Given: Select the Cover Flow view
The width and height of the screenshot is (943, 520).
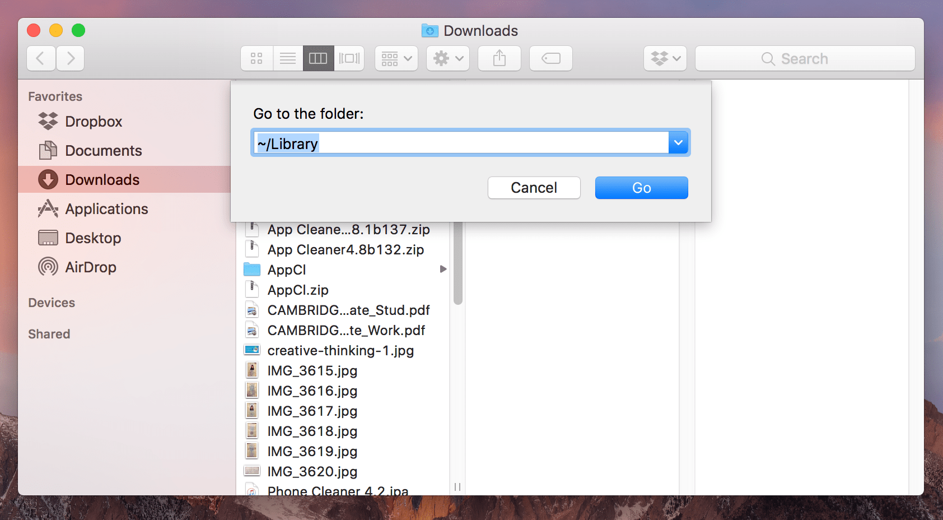Looking at the screenshot, I should coord(349,58).
